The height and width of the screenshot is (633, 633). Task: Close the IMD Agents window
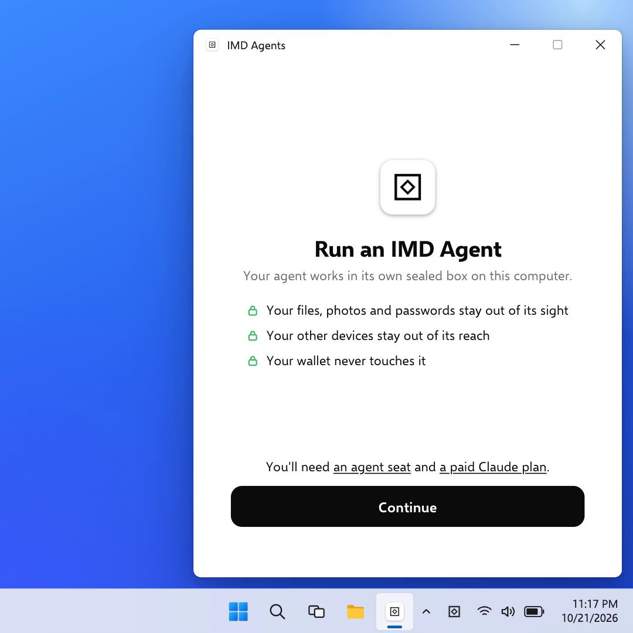click(x=600, y=45)
